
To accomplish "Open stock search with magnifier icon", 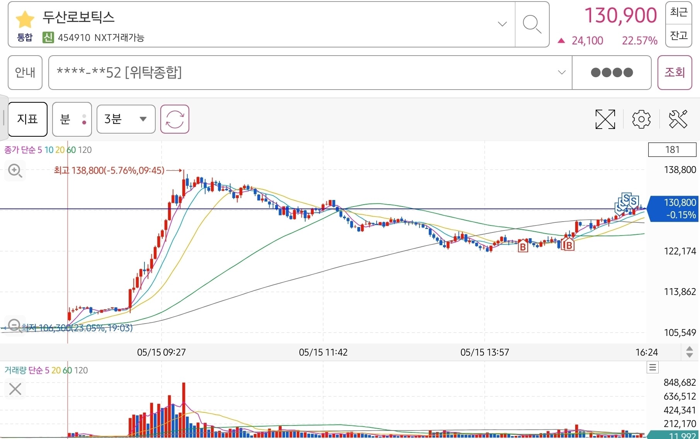I will tap(532, 24).
